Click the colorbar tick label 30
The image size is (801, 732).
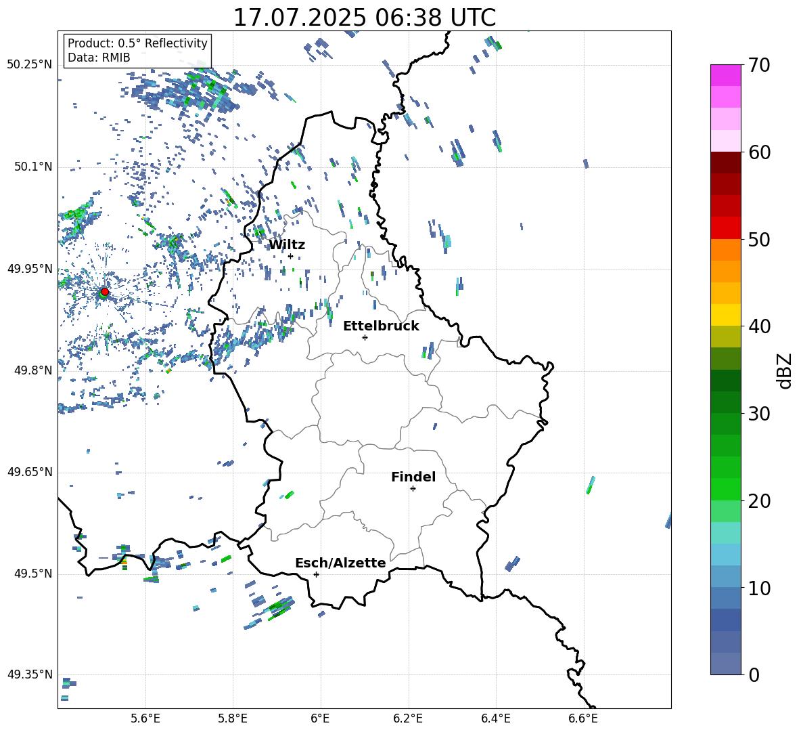tap(758, 414)
